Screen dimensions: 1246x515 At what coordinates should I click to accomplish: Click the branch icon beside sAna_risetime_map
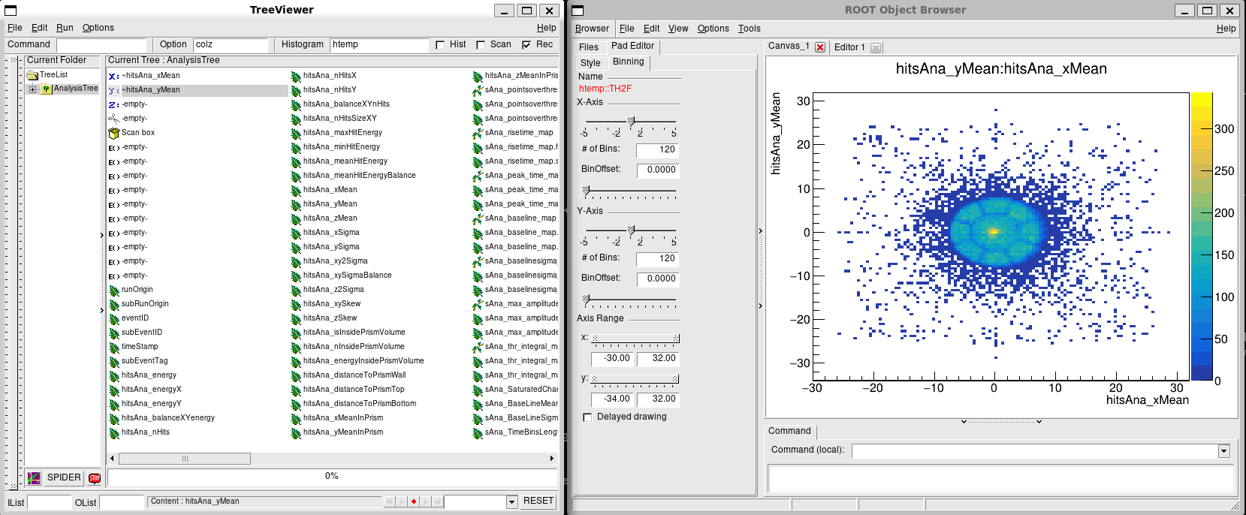(478, 133)
